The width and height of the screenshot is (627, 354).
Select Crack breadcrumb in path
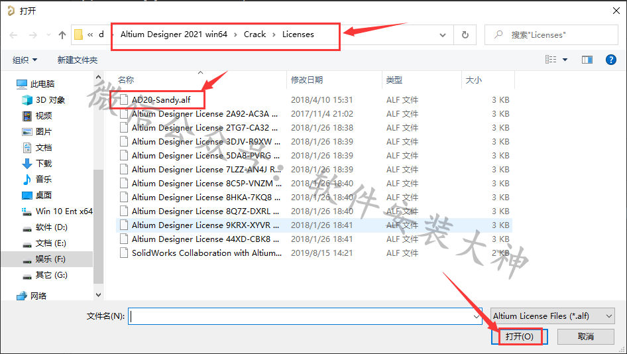click(x=255, y=34)
